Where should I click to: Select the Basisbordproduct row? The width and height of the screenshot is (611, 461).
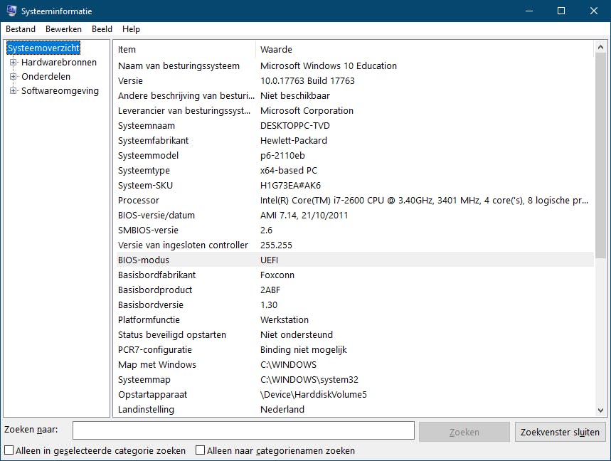point(355,290)
